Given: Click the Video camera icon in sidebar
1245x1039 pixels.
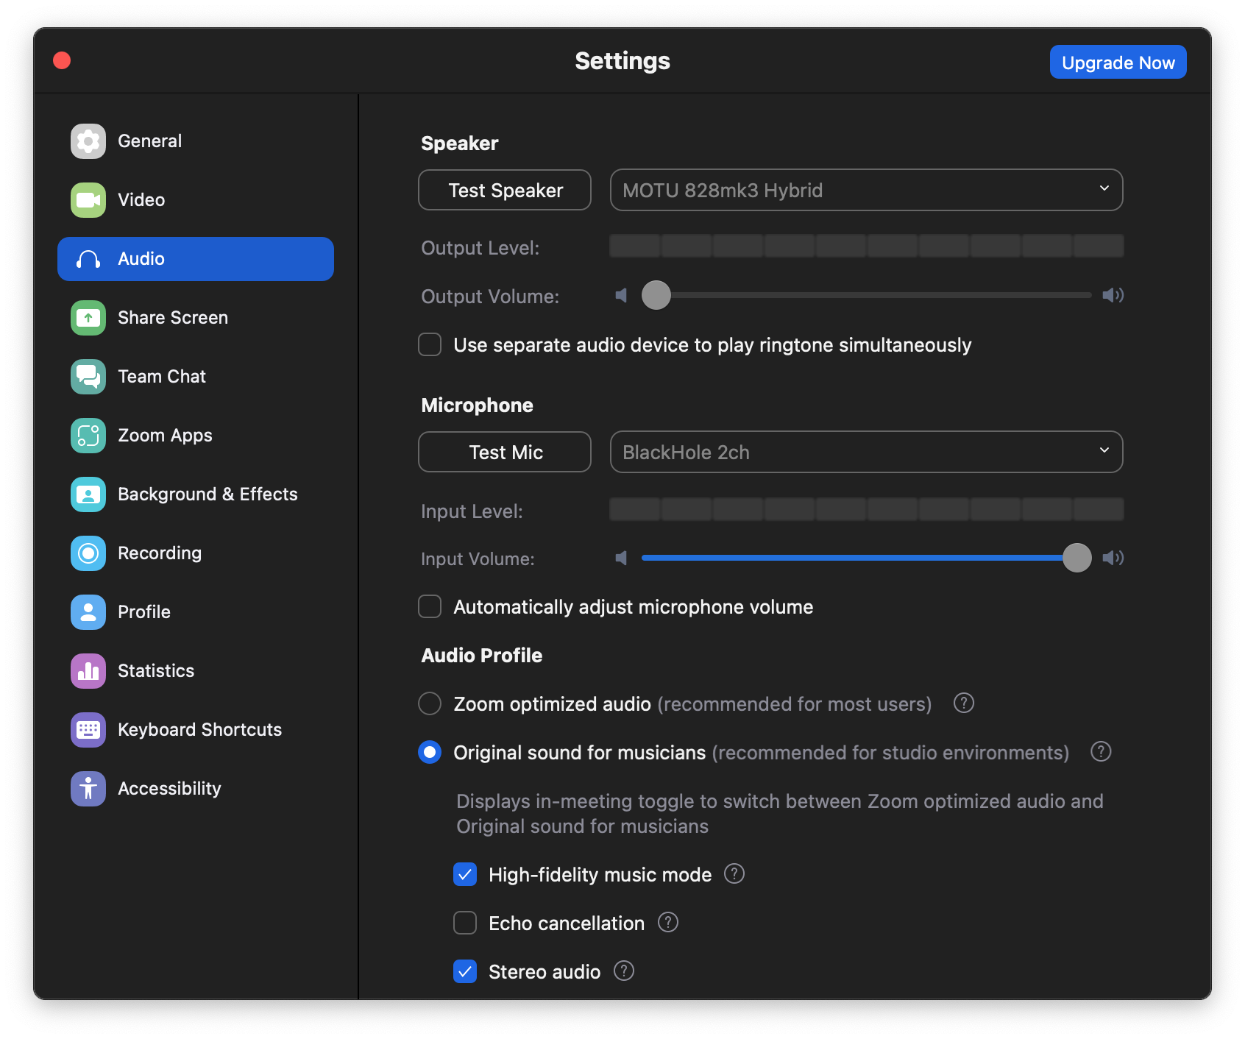Looking at the screenshot, I should 88,200.
